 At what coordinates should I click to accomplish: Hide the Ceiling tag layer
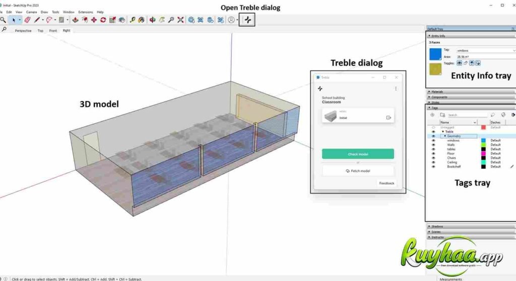click(433, 162)
